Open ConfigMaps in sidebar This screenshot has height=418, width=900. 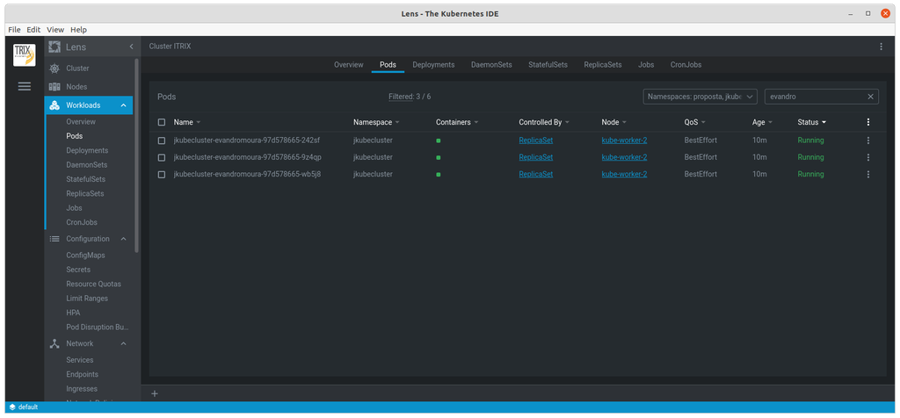(85, 256)
